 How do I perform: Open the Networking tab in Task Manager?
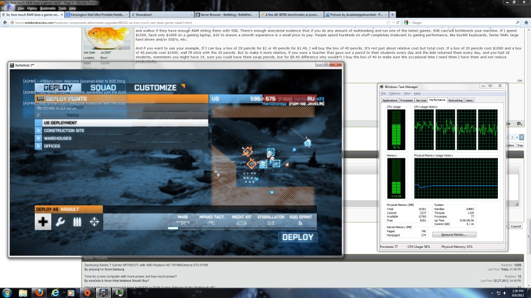pos(455,100)
